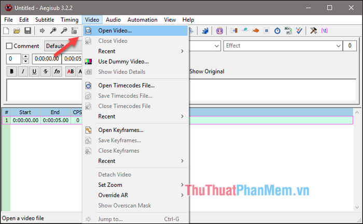Expand the Effect dropdown arrow
The image size is (363, 224).
pos(338,46)
